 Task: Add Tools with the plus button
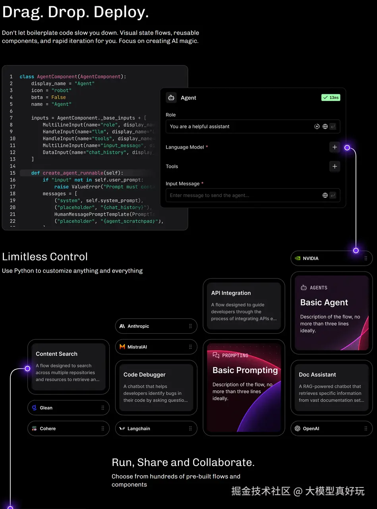334,166
